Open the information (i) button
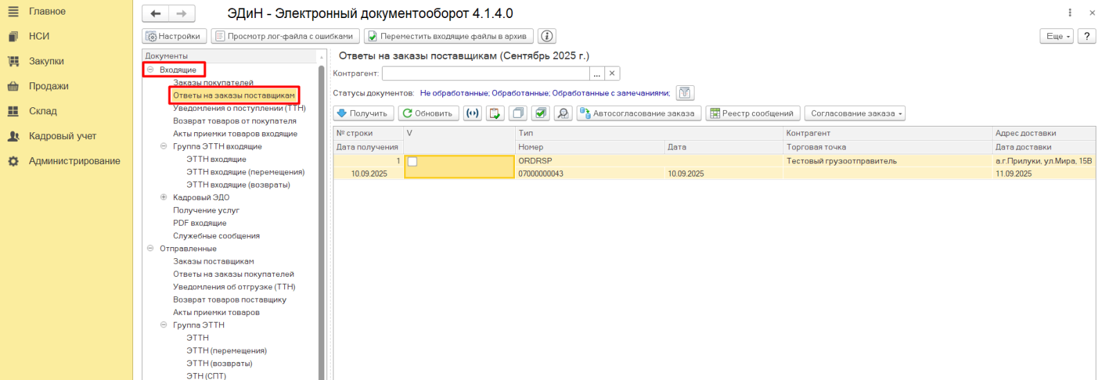 [547, 36]
